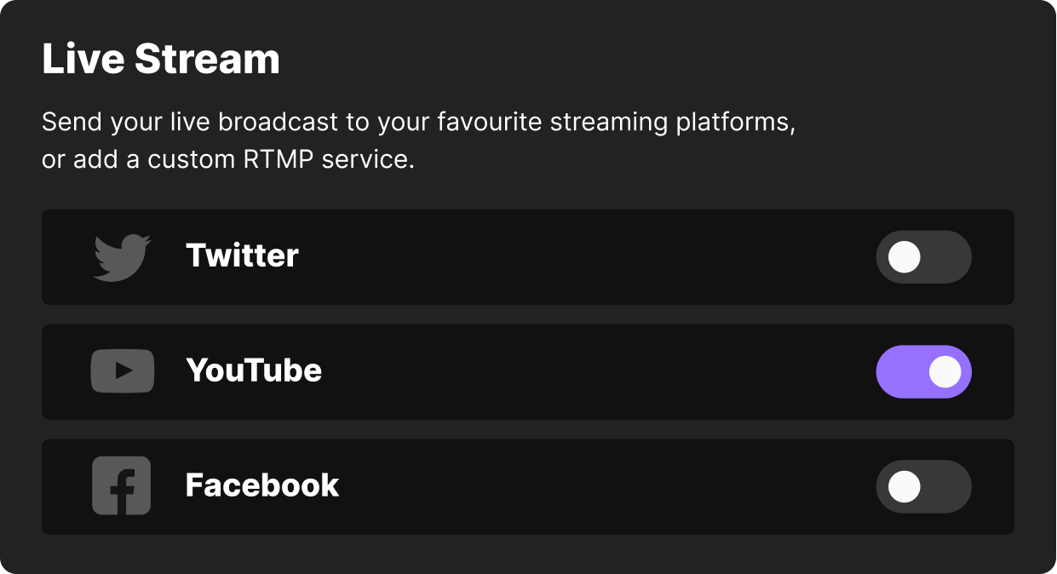Click the YouTube label text
The image size is (1057, 574).
pyautogui.click(x=254, y=371)
